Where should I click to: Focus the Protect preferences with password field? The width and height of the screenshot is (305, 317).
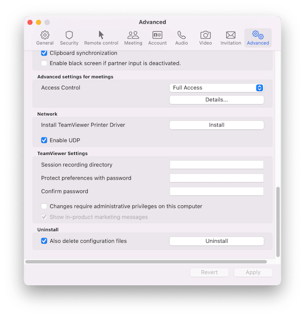(217, 178)
